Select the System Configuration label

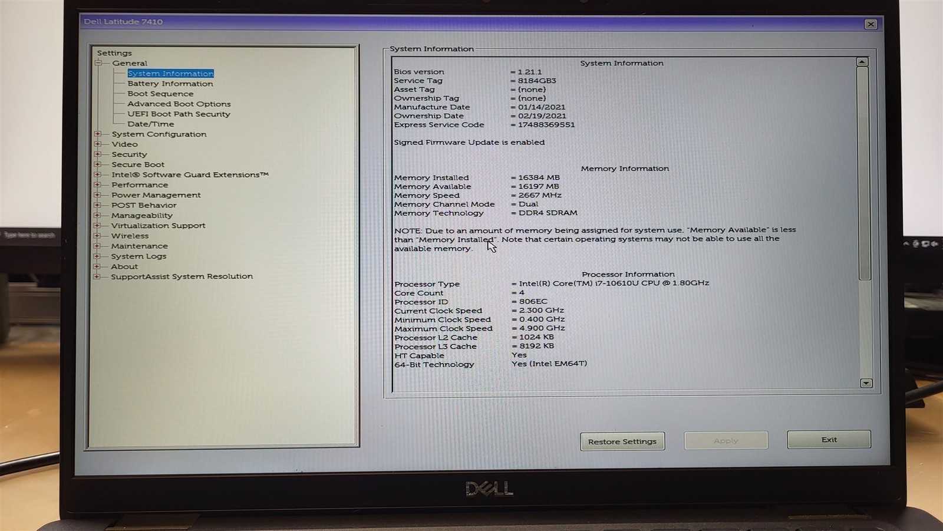[x=159, y=134]
